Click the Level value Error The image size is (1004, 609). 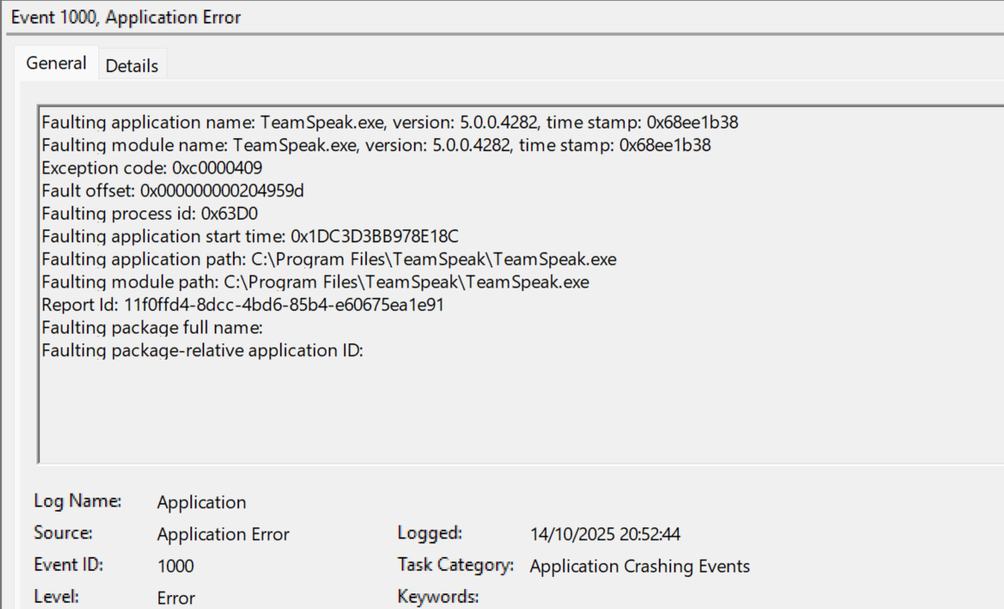[x=176, y=598]
